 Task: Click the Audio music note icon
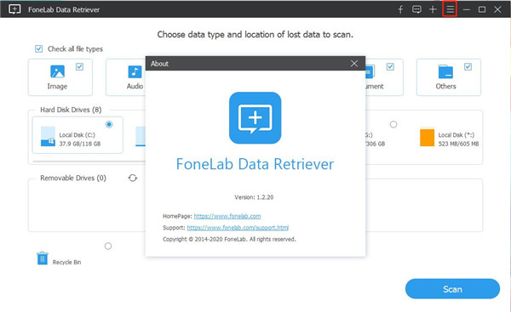pyautogui.click(x=135, y=71)
